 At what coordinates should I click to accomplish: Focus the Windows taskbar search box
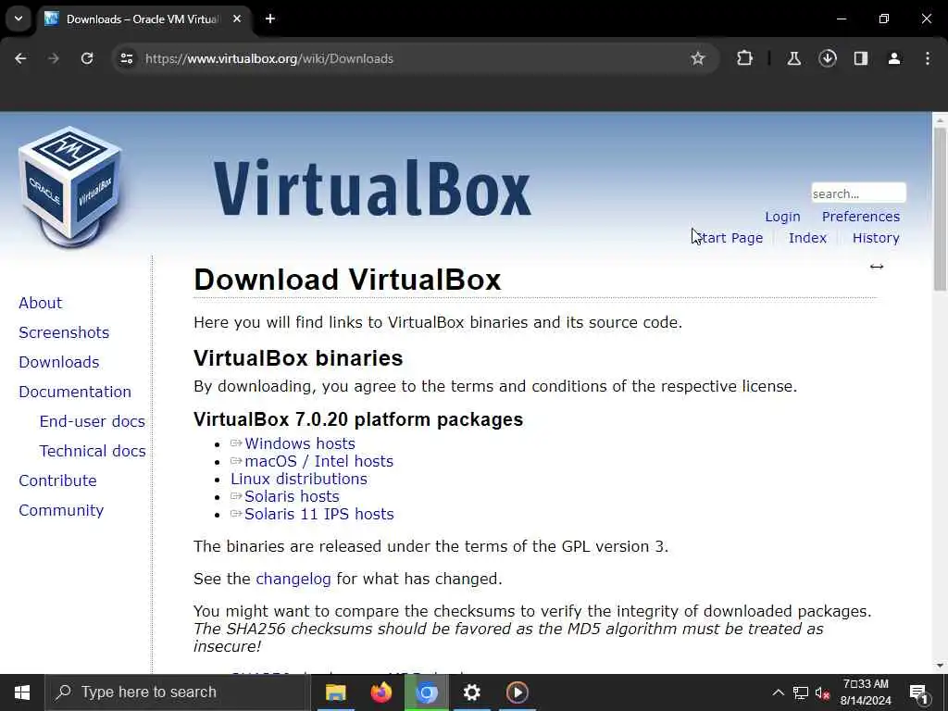click(x=178, y=692)
